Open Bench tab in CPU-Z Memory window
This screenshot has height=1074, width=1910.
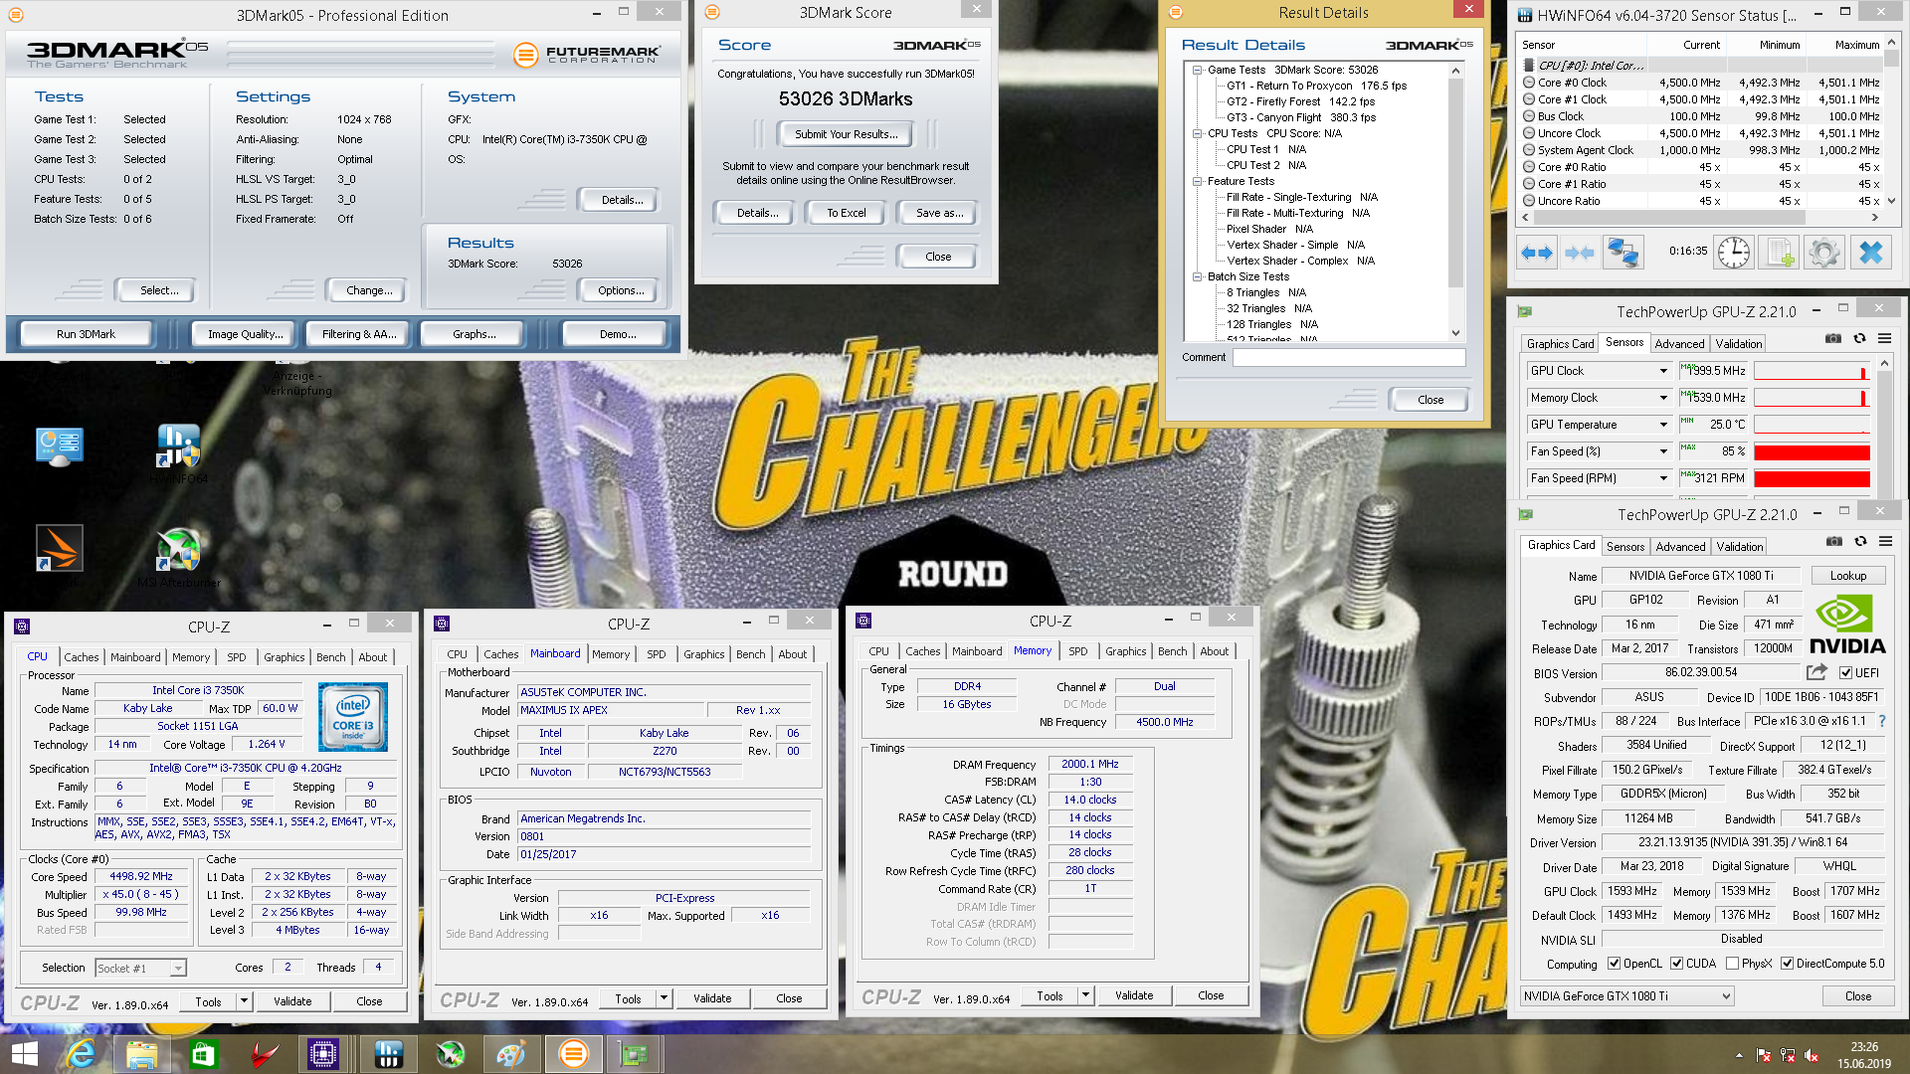click(1172, 651)
